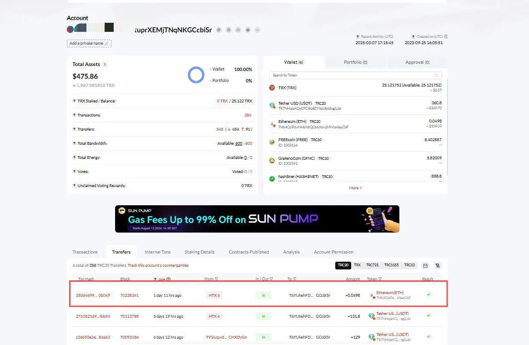529x345 pixels.
Task: Toggle the TRC1155 filter chip
Action: [391, 265]
